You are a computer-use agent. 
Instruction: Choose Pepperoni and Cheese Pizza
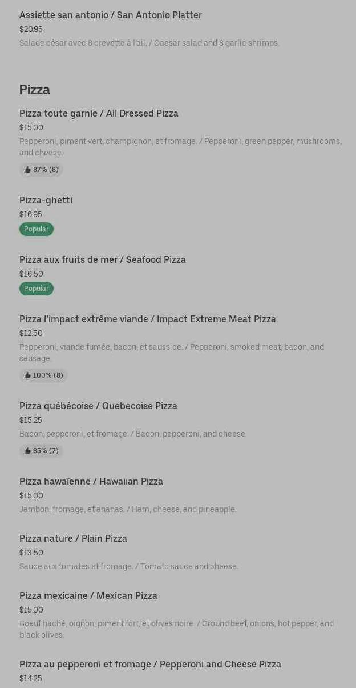150,665
